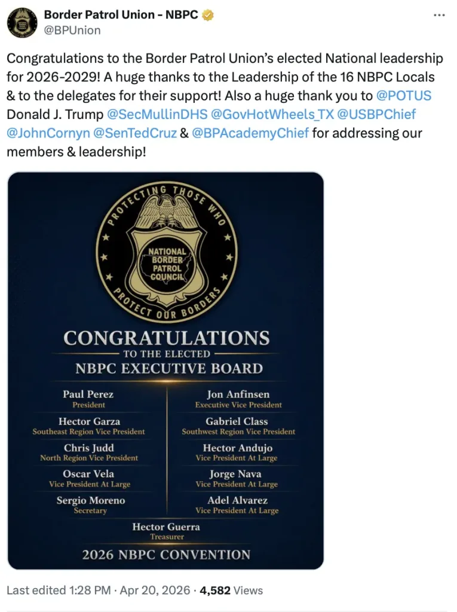
Task: Click the gold verified badge beside NBPC
Action: [208, 15]
